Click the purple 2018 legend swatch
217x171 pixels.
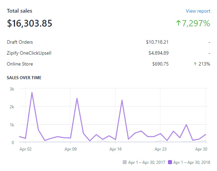[x=170, y=162]
